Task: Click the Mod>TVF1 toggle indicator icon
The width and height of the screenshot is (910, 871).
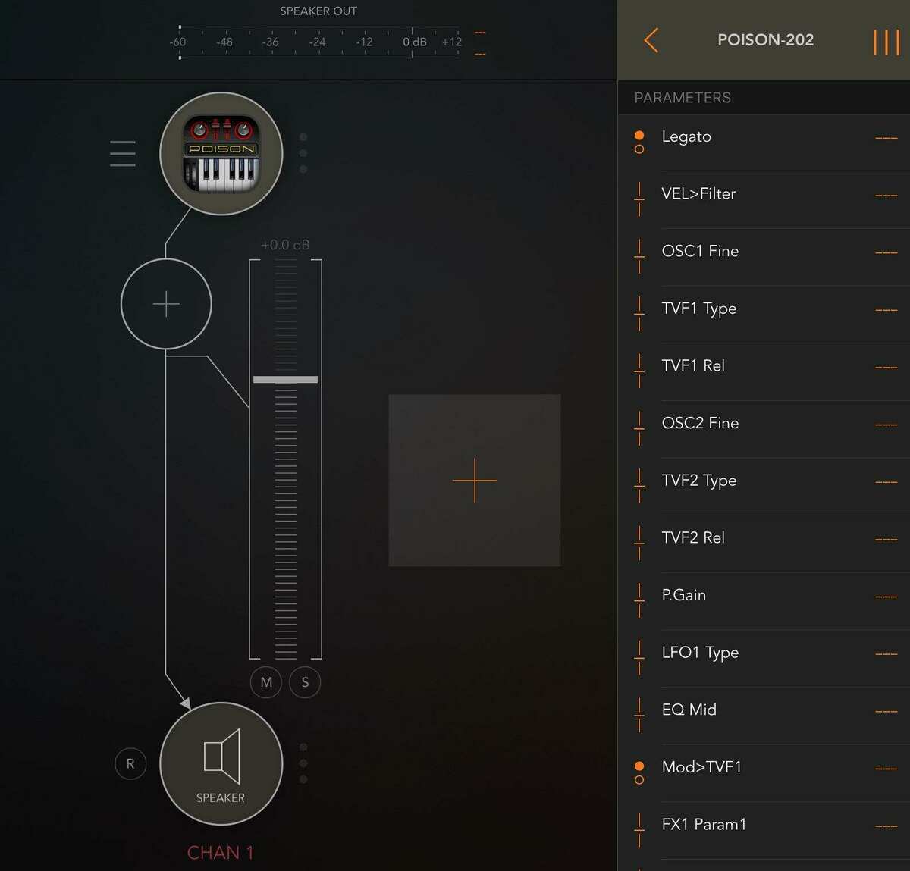Action: coord(639,772)
